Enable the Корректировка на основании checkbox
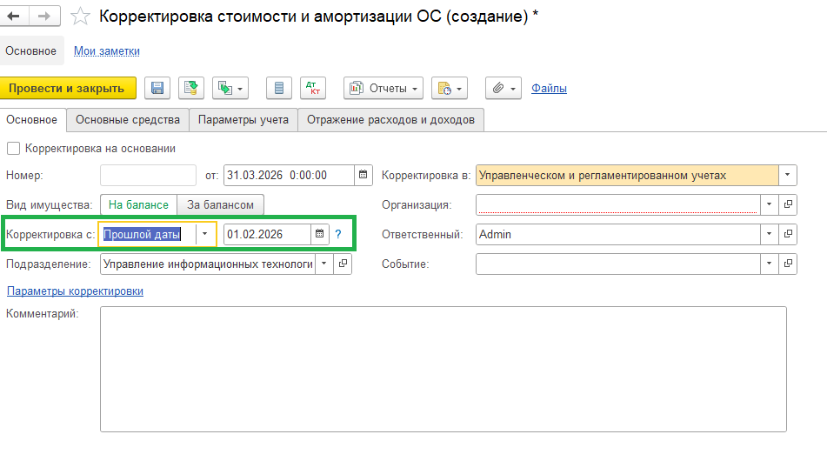This screenshot has height=461, width=827. (13, 148)
